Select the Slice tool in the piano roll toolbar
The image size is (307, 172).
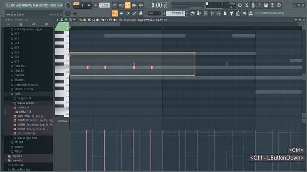tap(102, 20)
